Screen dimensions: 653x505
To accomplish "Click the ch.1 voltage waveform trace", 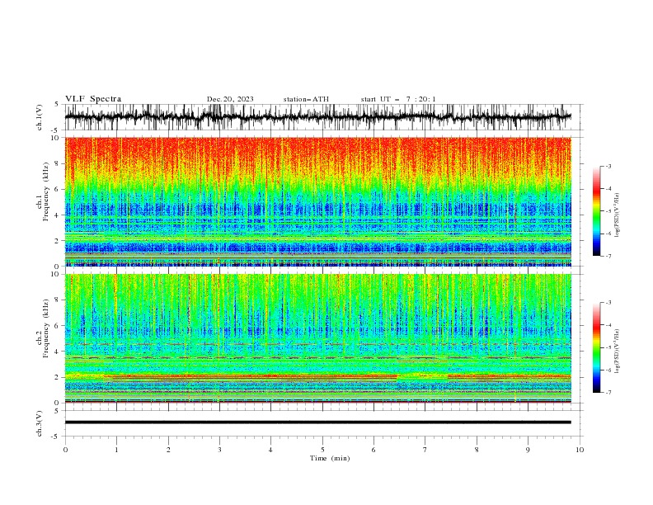I will pos(317,117).
